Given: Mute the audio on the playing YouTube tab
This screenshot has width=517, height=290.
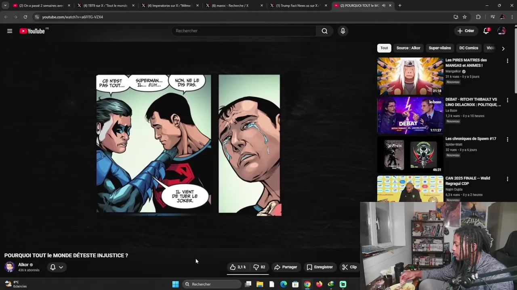Looking at the screenshot, I should (383, 6).
